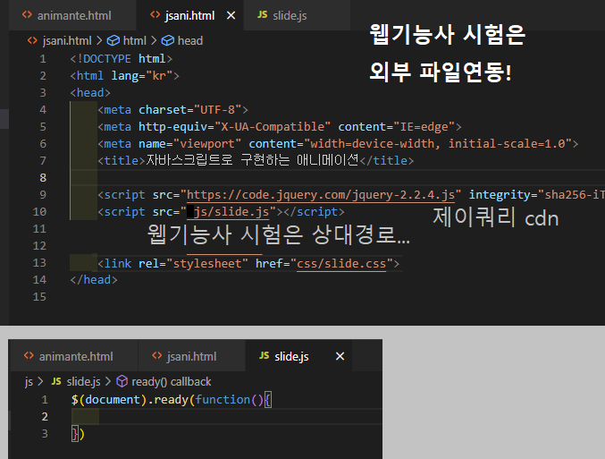This screenshot has width=605, height=459.
Task: Click X-UA-Compatible meta tag line
Action: pyautogui.click(x=280, y=127)
